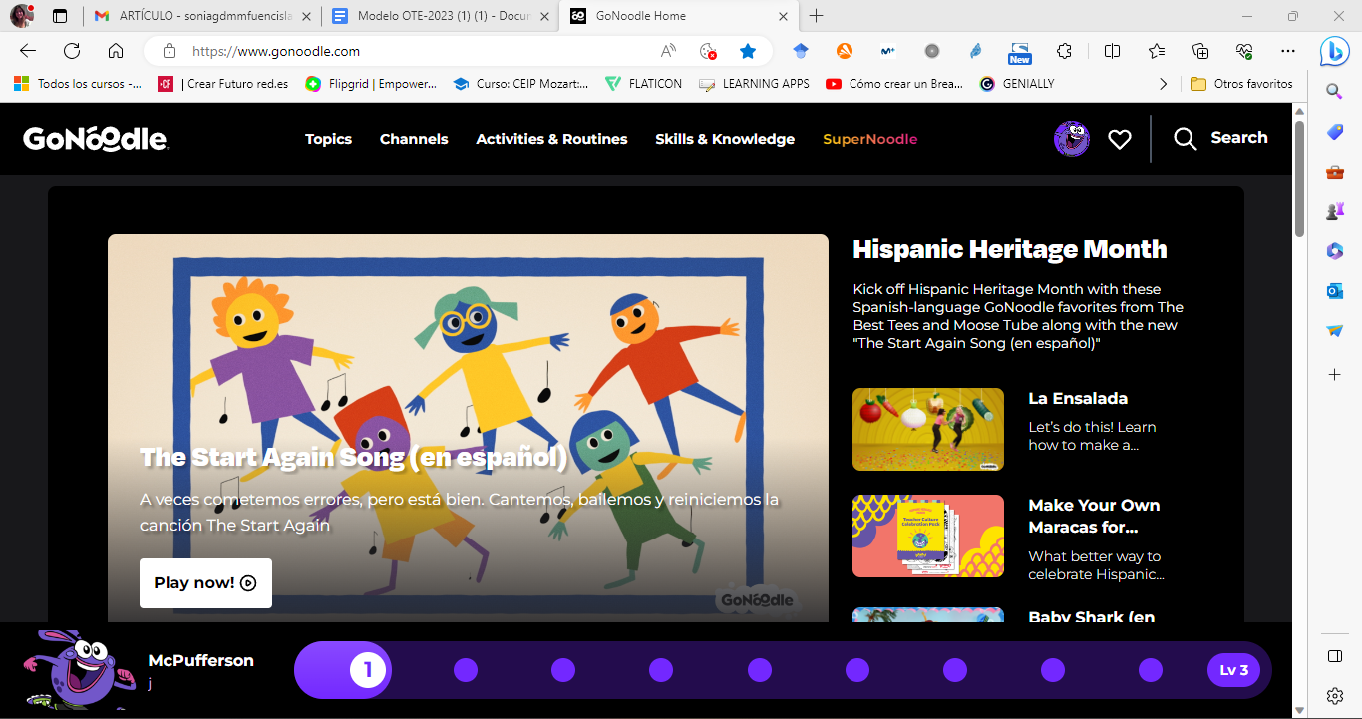
Task: Refresh the page
Action: (72, 51)
